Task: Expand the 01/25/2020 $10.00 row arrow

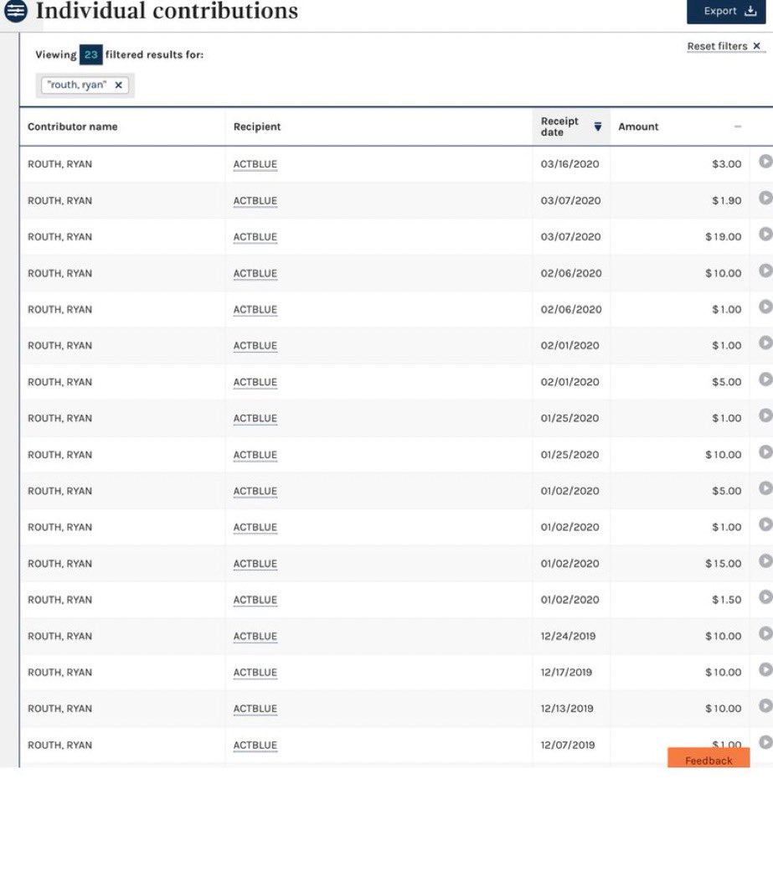Action: point(765,451)
